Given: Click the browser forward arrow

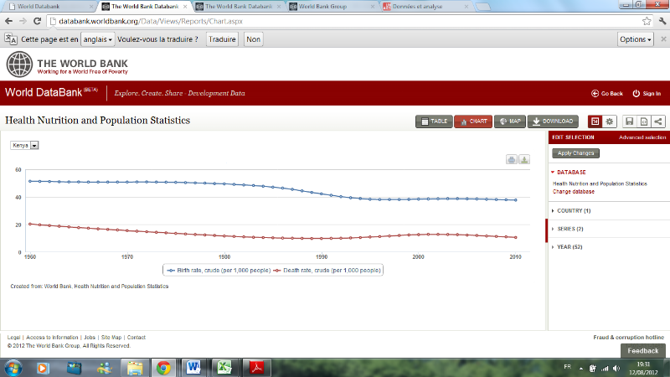Looking at the screenshot, I should point(23,21).
